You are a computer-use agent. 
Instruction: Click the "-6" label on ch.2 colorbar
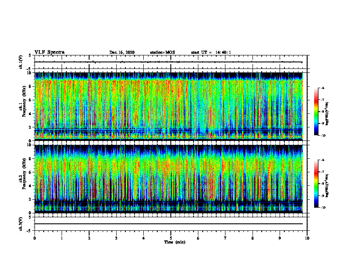point(322,160)
